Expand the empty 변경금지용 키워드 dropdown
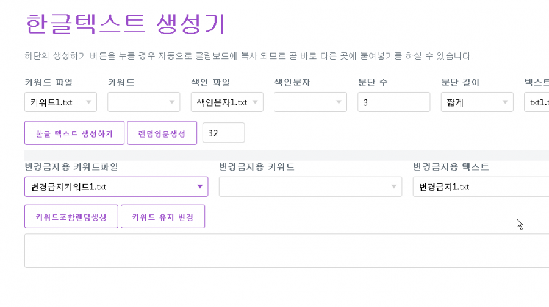Screen dimensions: 549x307 coord(310,187)
